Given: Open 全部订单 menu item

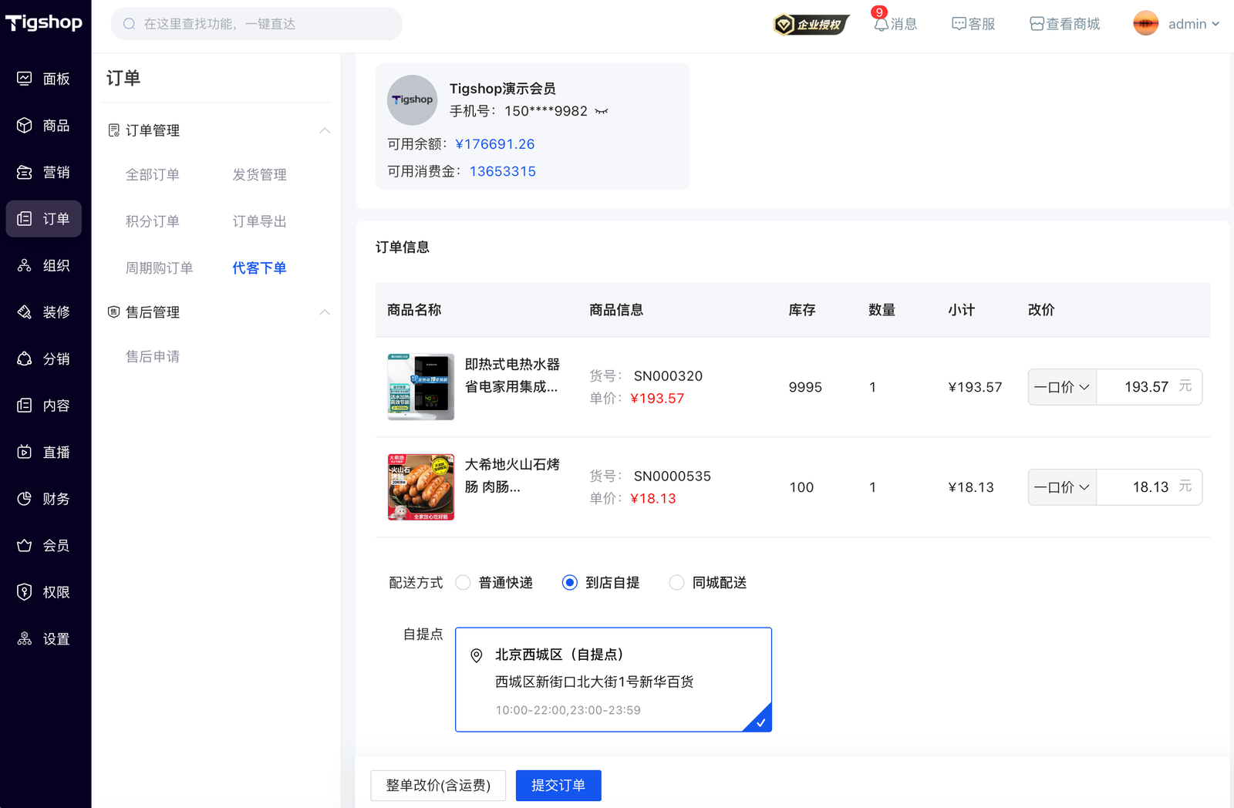Looking at the screenshot, I should (x=153, y=175).
